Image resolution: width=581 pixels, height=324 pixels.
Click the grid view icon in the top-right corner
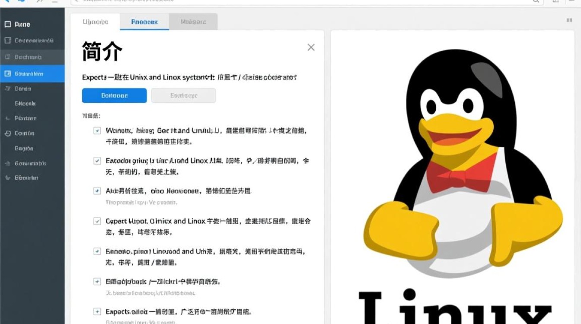tap(568, 20)
